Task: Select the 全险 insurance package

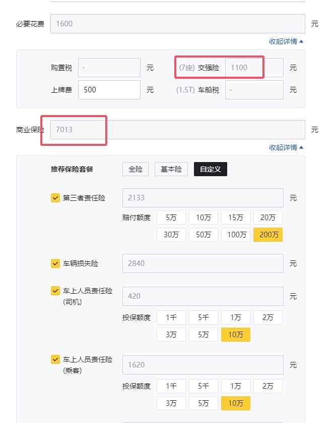Action: pyautogui.click(x=136, y=169)
